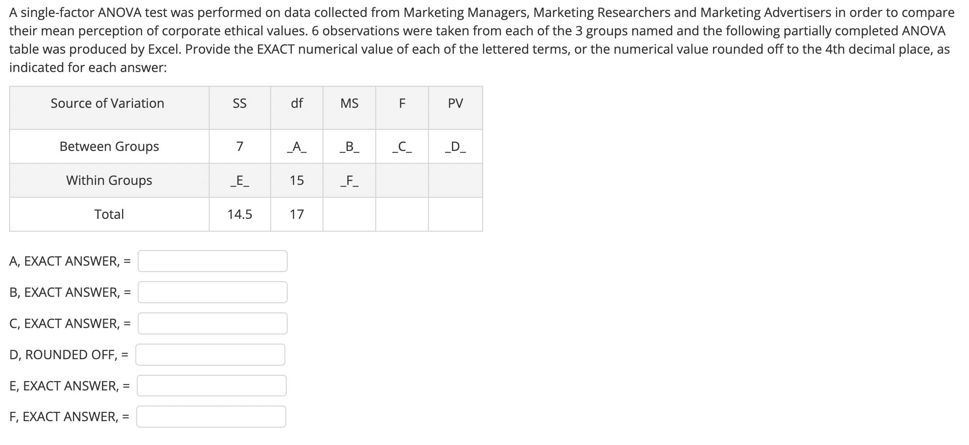Click the Source of Variation column header
This screenshot has height=445, width=969.
coord(107,104)
